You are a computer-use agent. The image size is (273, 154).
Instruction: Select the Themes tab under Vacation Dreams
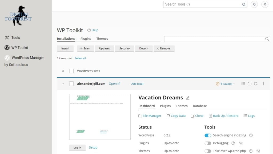pyautogui.click(x=182, y=106)
